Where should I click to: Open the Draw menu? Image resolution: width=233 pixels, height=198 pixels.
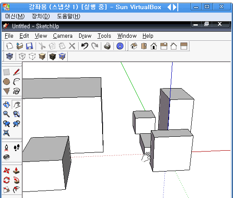tap(85, 36)
